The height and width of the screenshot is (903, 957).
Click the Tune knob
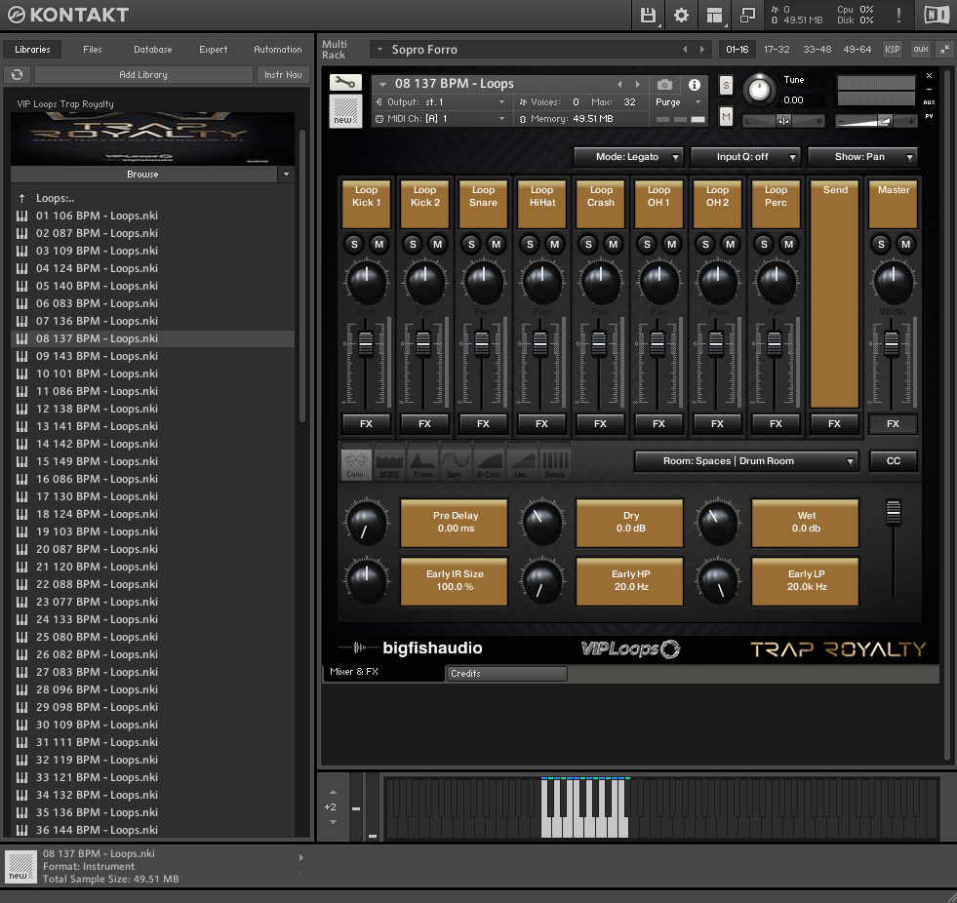coord(759,90)
